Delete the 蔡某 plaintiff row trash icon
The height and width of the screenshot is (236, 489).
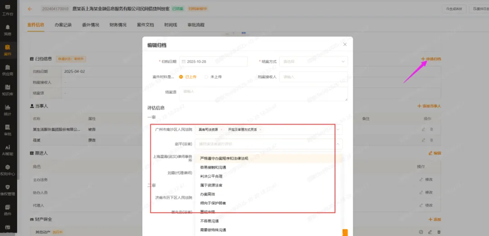point(431,140)
